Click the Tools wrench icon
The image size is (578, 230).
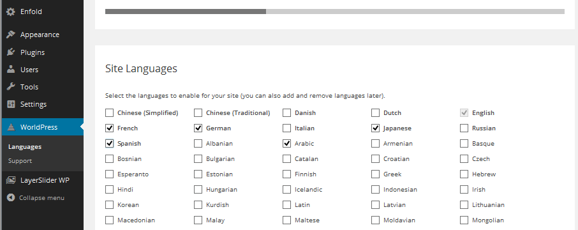click(x=11, y=87)
